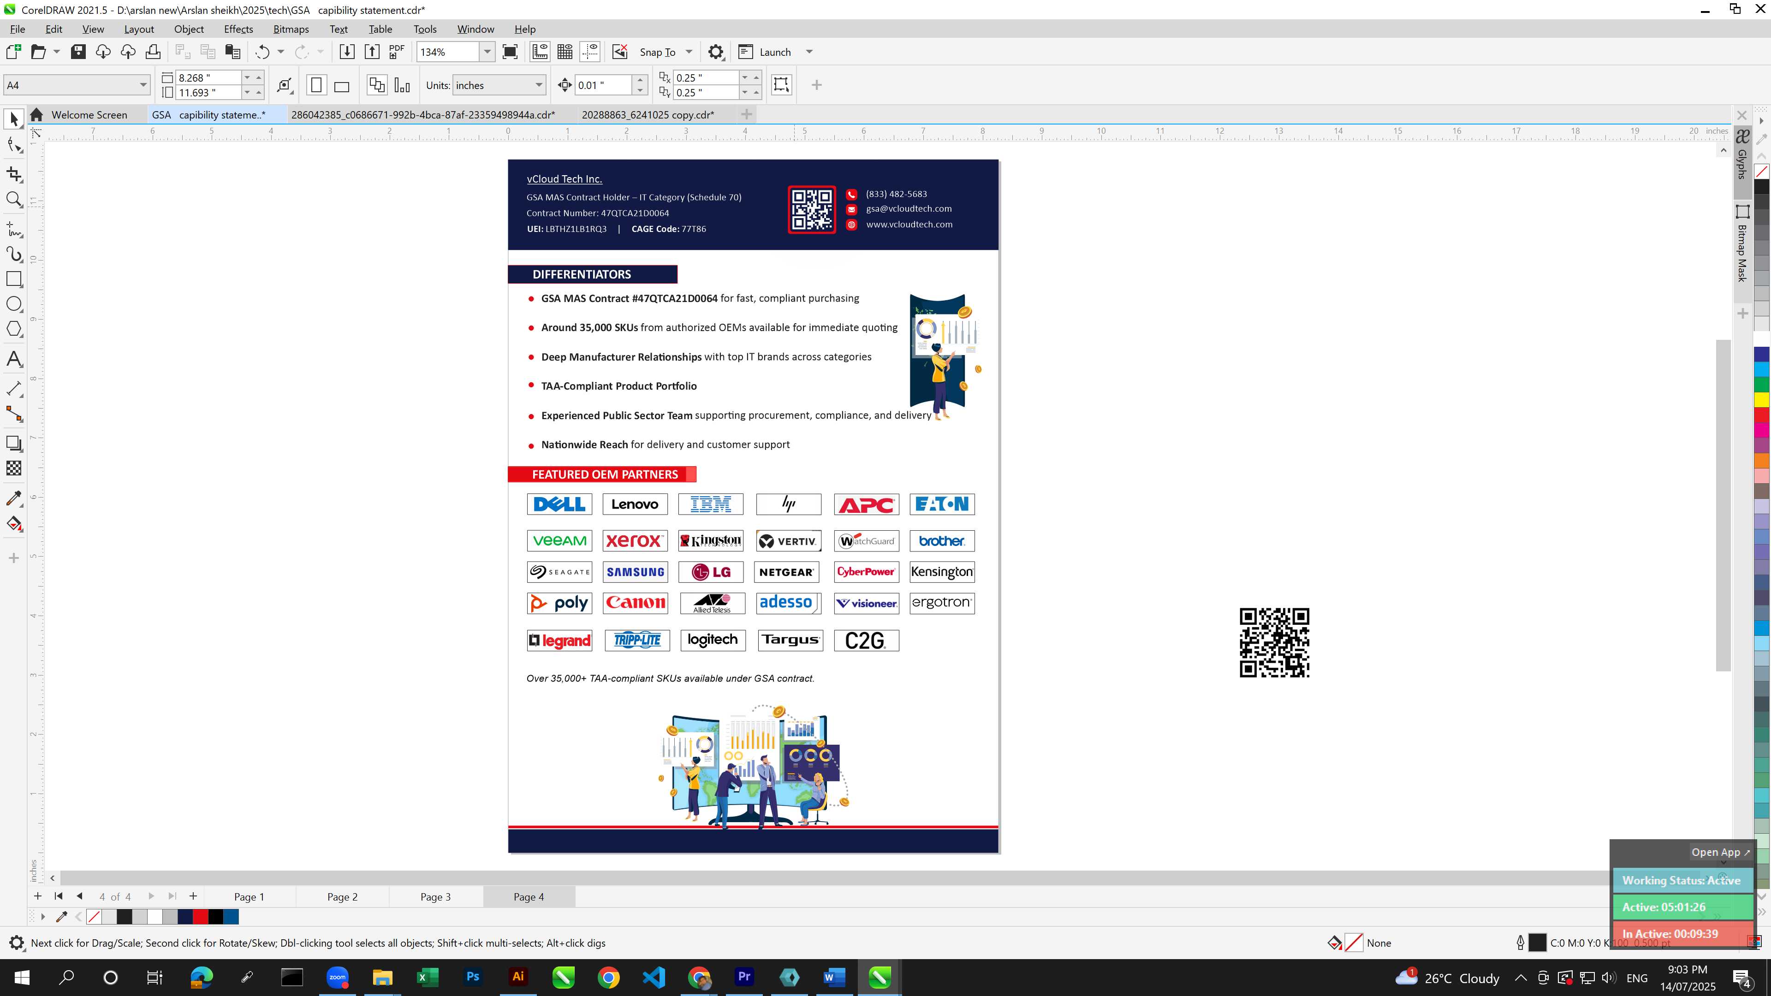The width and height of the screenshot is (1771, 996).
Task: Click the Print icon
Action: click(x=153, y=52)
